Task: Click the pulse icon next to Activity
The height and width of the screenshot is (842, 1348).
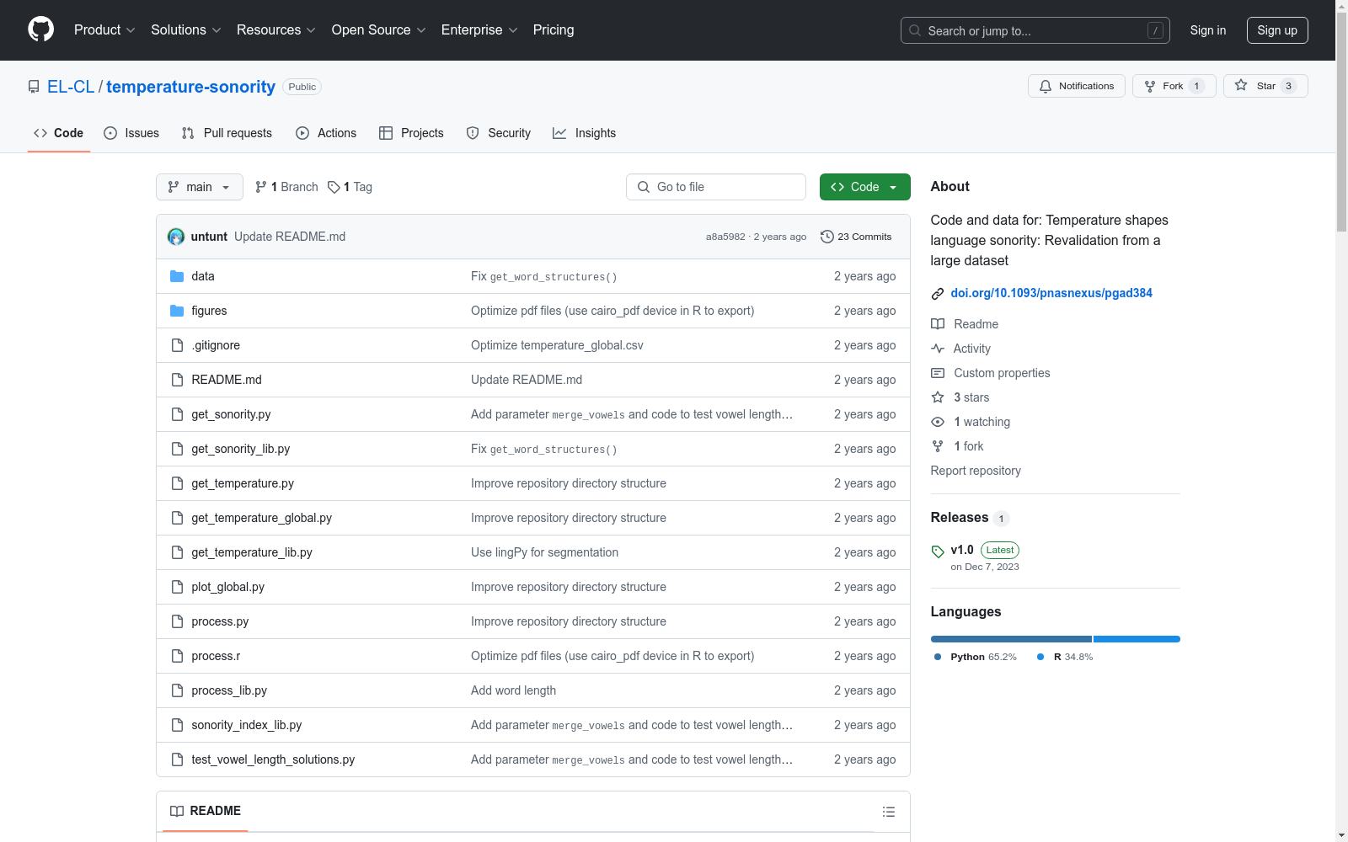Action: (938, 349)
